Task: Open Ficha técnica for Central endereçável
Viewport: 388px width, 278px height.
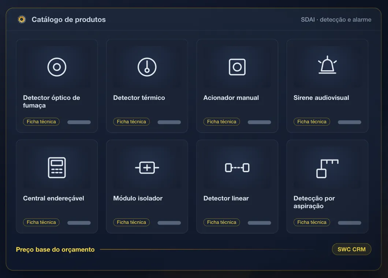Action: coord(41,222)
